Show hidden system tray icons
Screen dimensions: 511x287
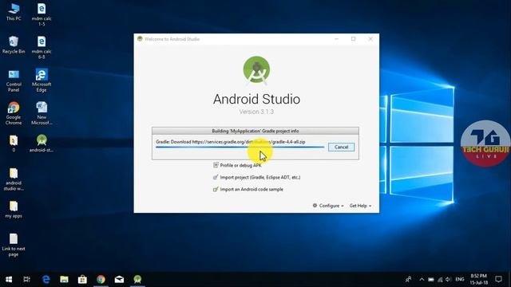click(422, 280)
